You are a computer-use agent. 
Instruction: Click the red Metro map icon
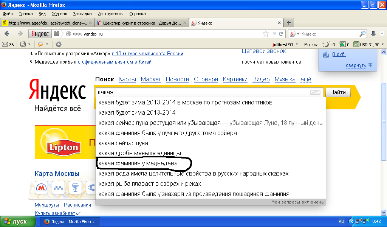41,188
